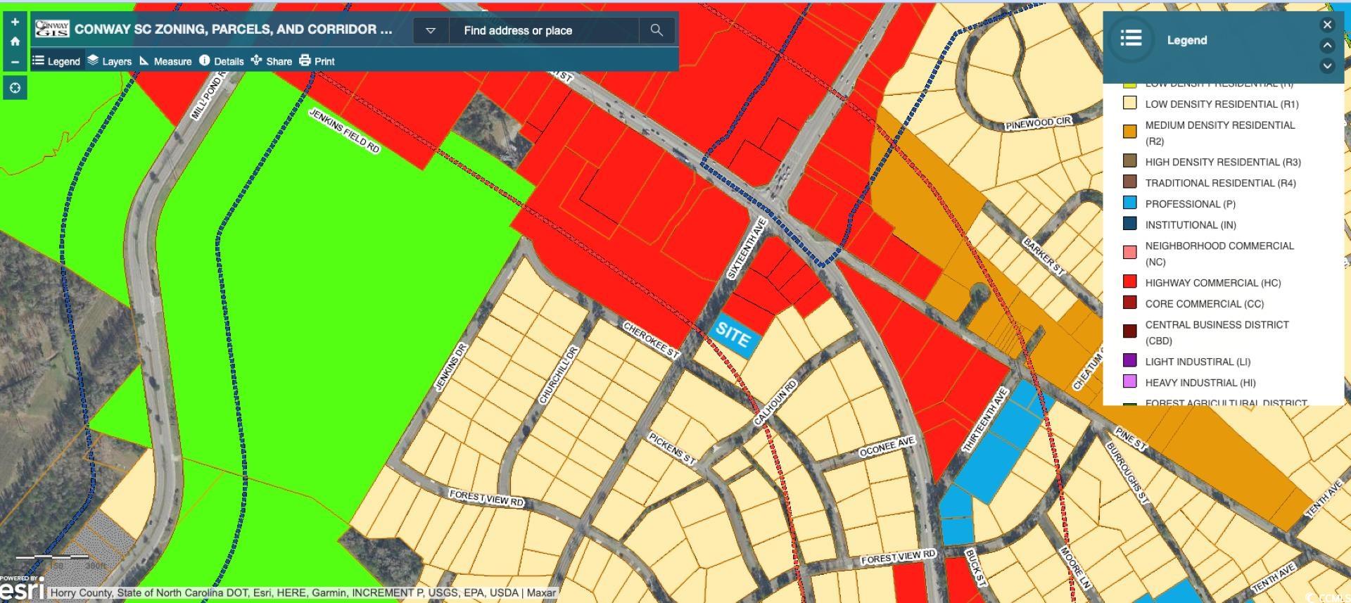This screenshot has height=603, width=1351.
Task: Open the Layers menu
Action: (109, 61)
